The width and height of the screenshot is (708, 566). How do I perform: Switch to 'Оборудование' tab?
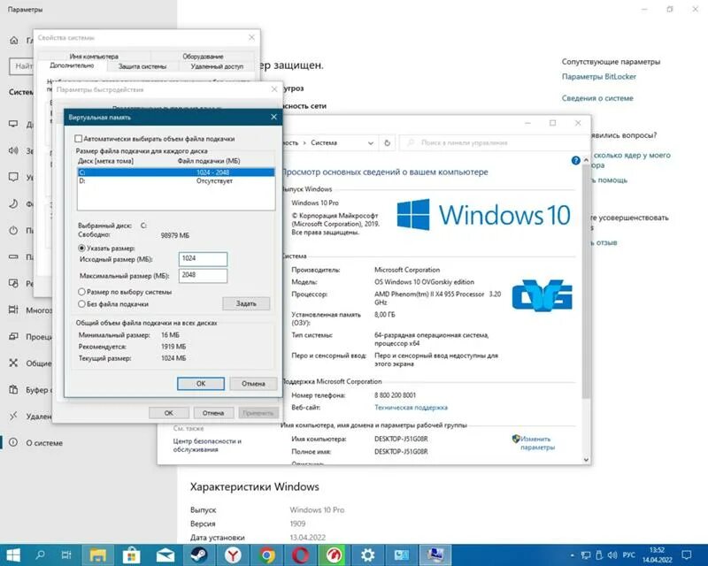tap(203, 57)
